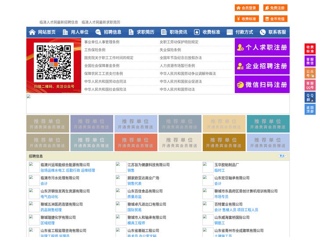Open link 工伤保险条例
This screenshot has width=316, height=237.
click(95, 50)
